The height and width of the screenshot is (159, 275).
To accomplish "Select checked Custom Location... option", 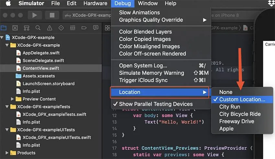I will point(242,99).
